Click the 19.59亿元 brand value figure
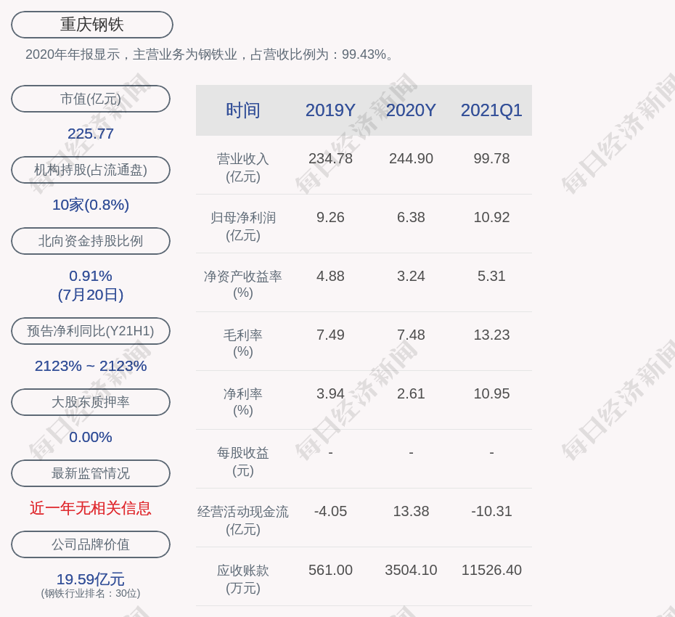Image resolution: width=675 pixels, height=617 pixels. pyautogui.click(x=91, y=579)
